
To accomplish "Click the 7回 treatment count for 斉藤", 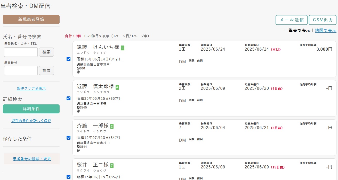I will pyautogui.click(x=182, y=128).
